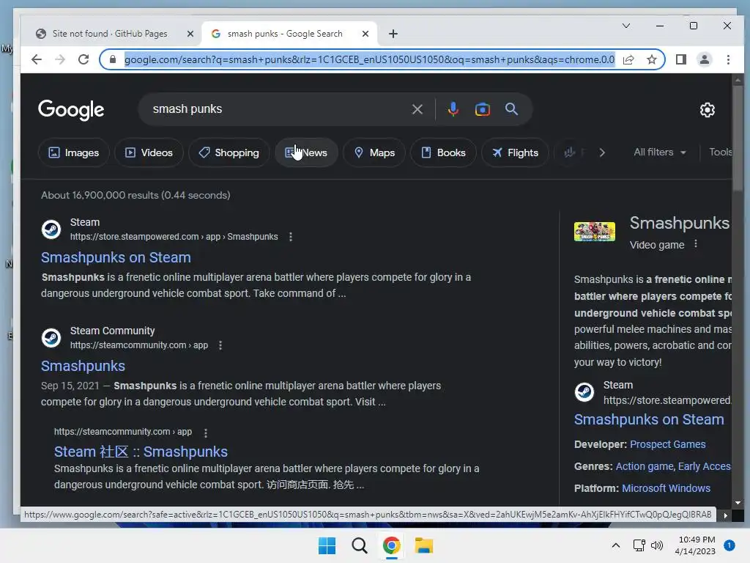
Task: Open the Windows Start menu
Action: pyautogui.click(x=327, y=545)
